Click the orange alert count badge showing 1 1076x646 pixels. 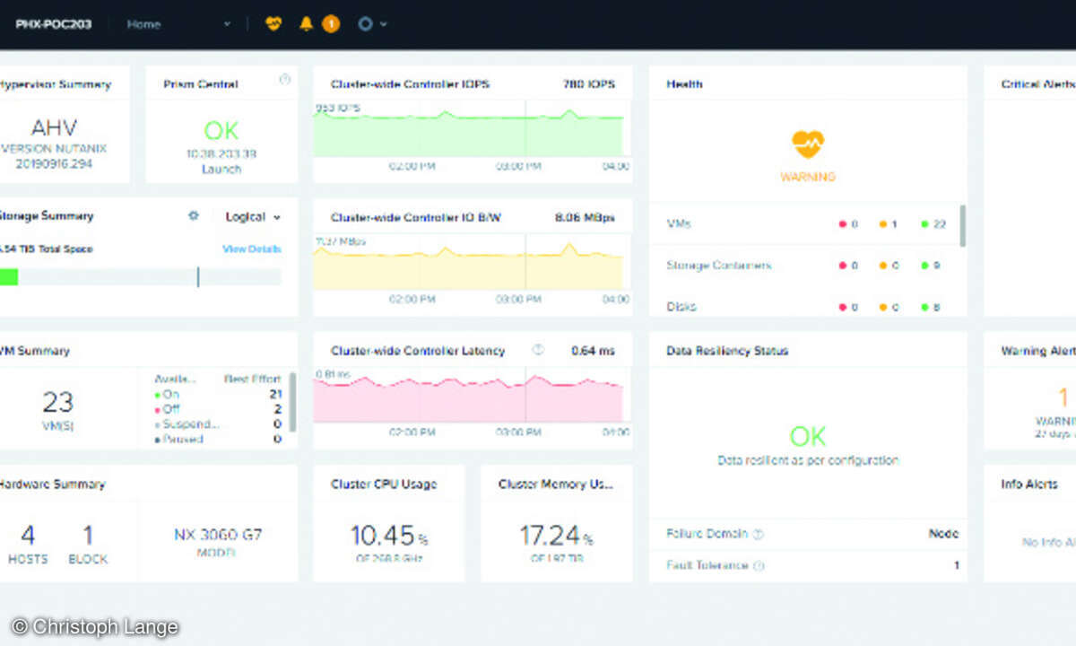(331, 24)
